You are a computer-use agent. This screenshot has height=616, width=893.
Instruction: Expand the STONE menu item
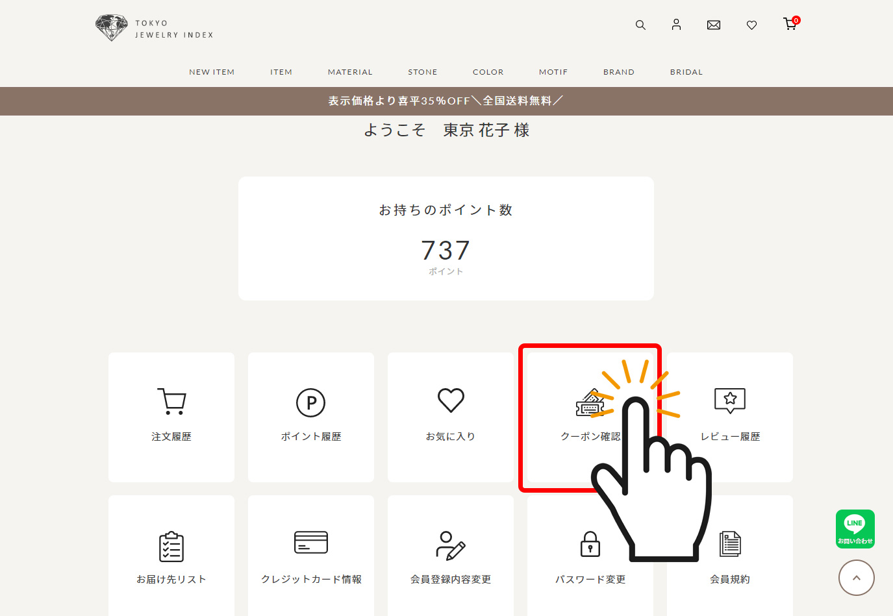coord(423,72)
